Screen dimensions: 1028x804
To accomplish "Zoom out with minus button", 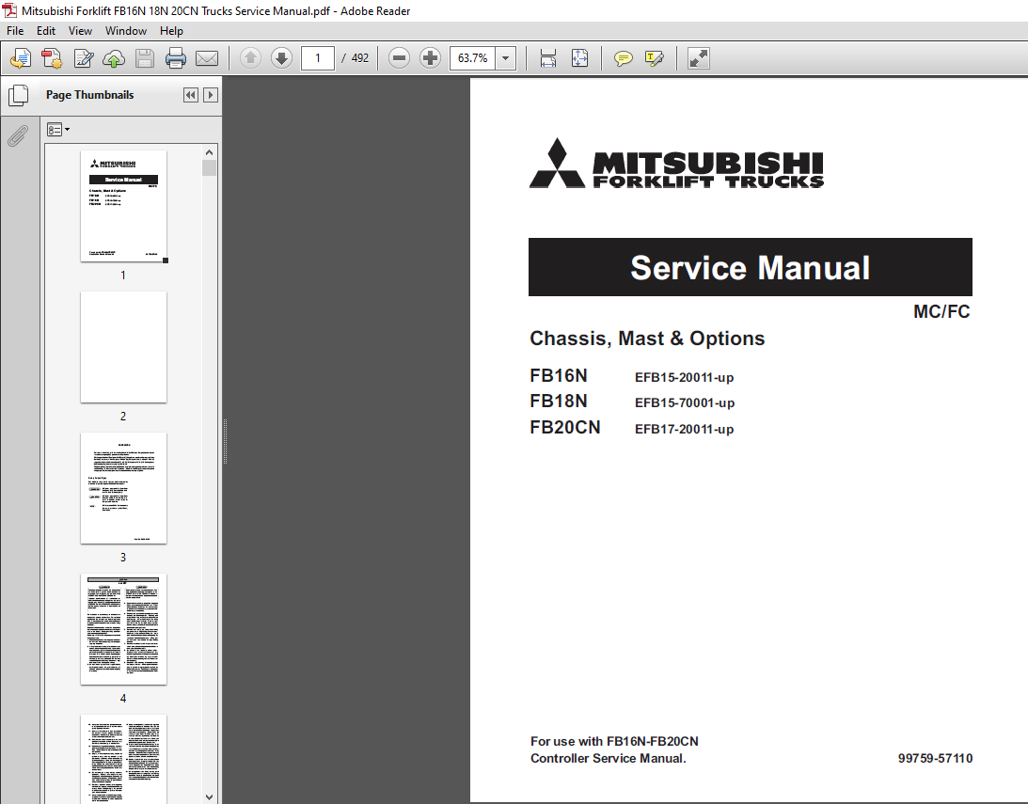I will pyautogui.click(x=399, y=58).
